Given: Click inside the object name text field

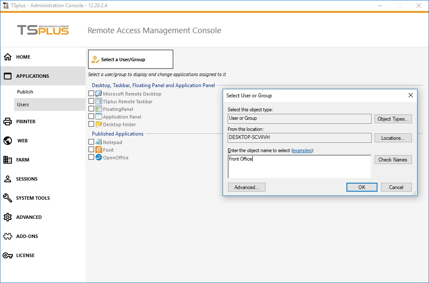Looking at the screenshot, I should tap(299, 167).
